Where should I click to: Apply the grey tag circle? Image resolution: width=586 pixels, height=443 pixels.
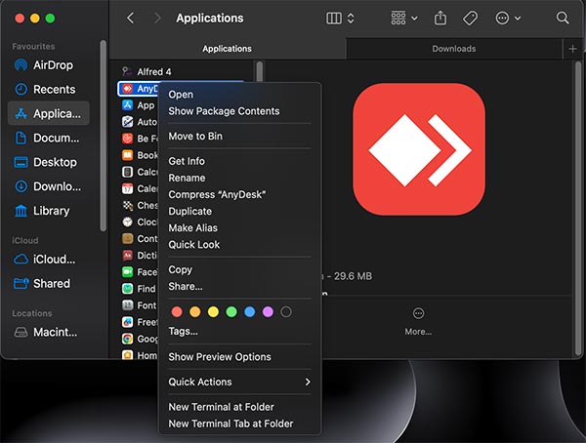coord(286,312)
